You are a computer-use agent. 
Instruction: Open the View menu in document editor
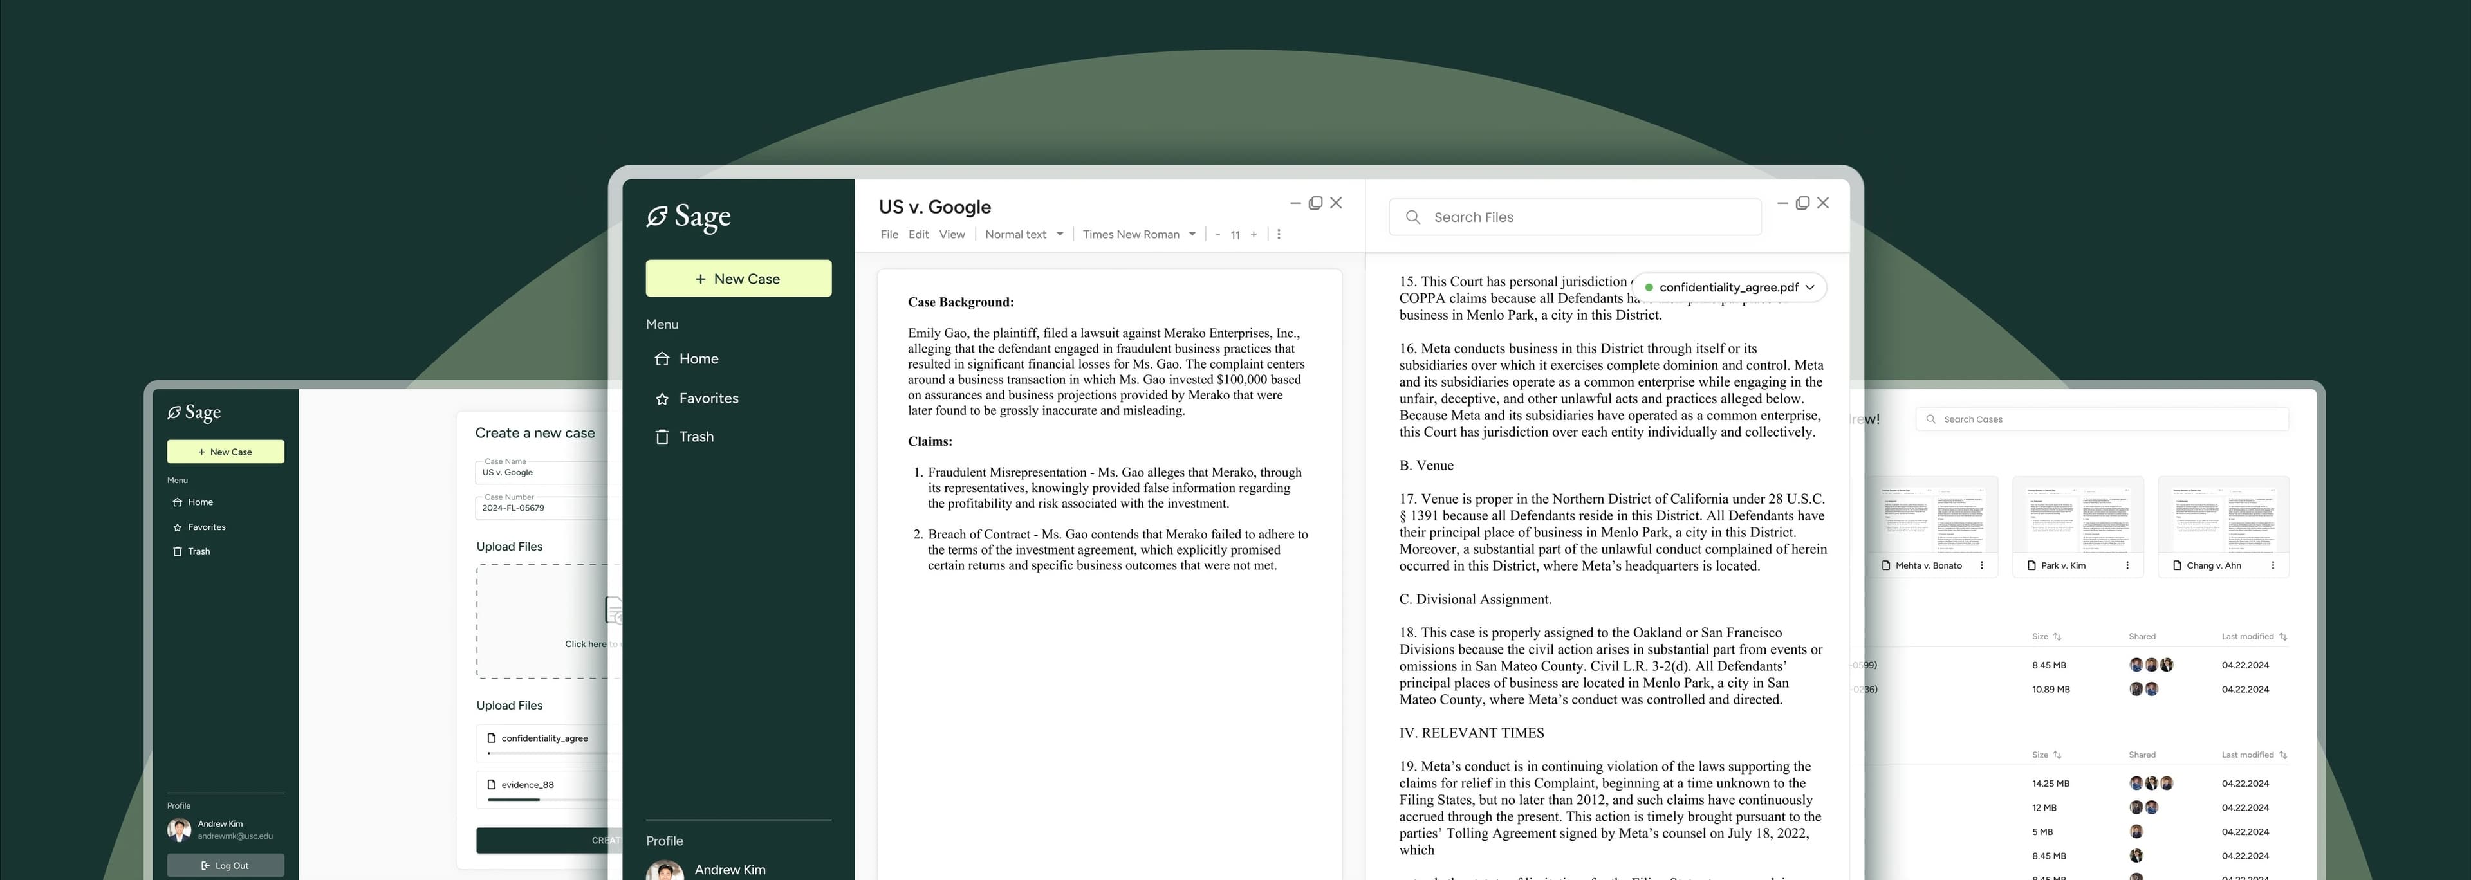click(952, 234)
